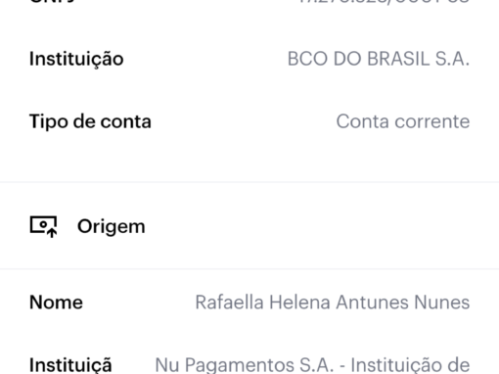Tap the Tipo de conta label
This screenshot has height=374, width=499.
click(90, 121)
